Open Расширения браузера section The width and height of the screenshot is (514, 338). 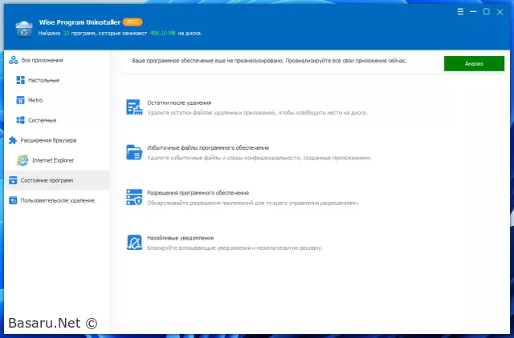point(57,140)
